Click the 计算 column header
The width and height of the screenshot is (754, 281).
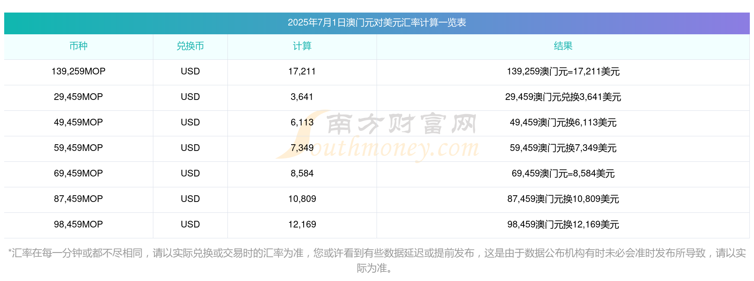click(x=302, y=46)
